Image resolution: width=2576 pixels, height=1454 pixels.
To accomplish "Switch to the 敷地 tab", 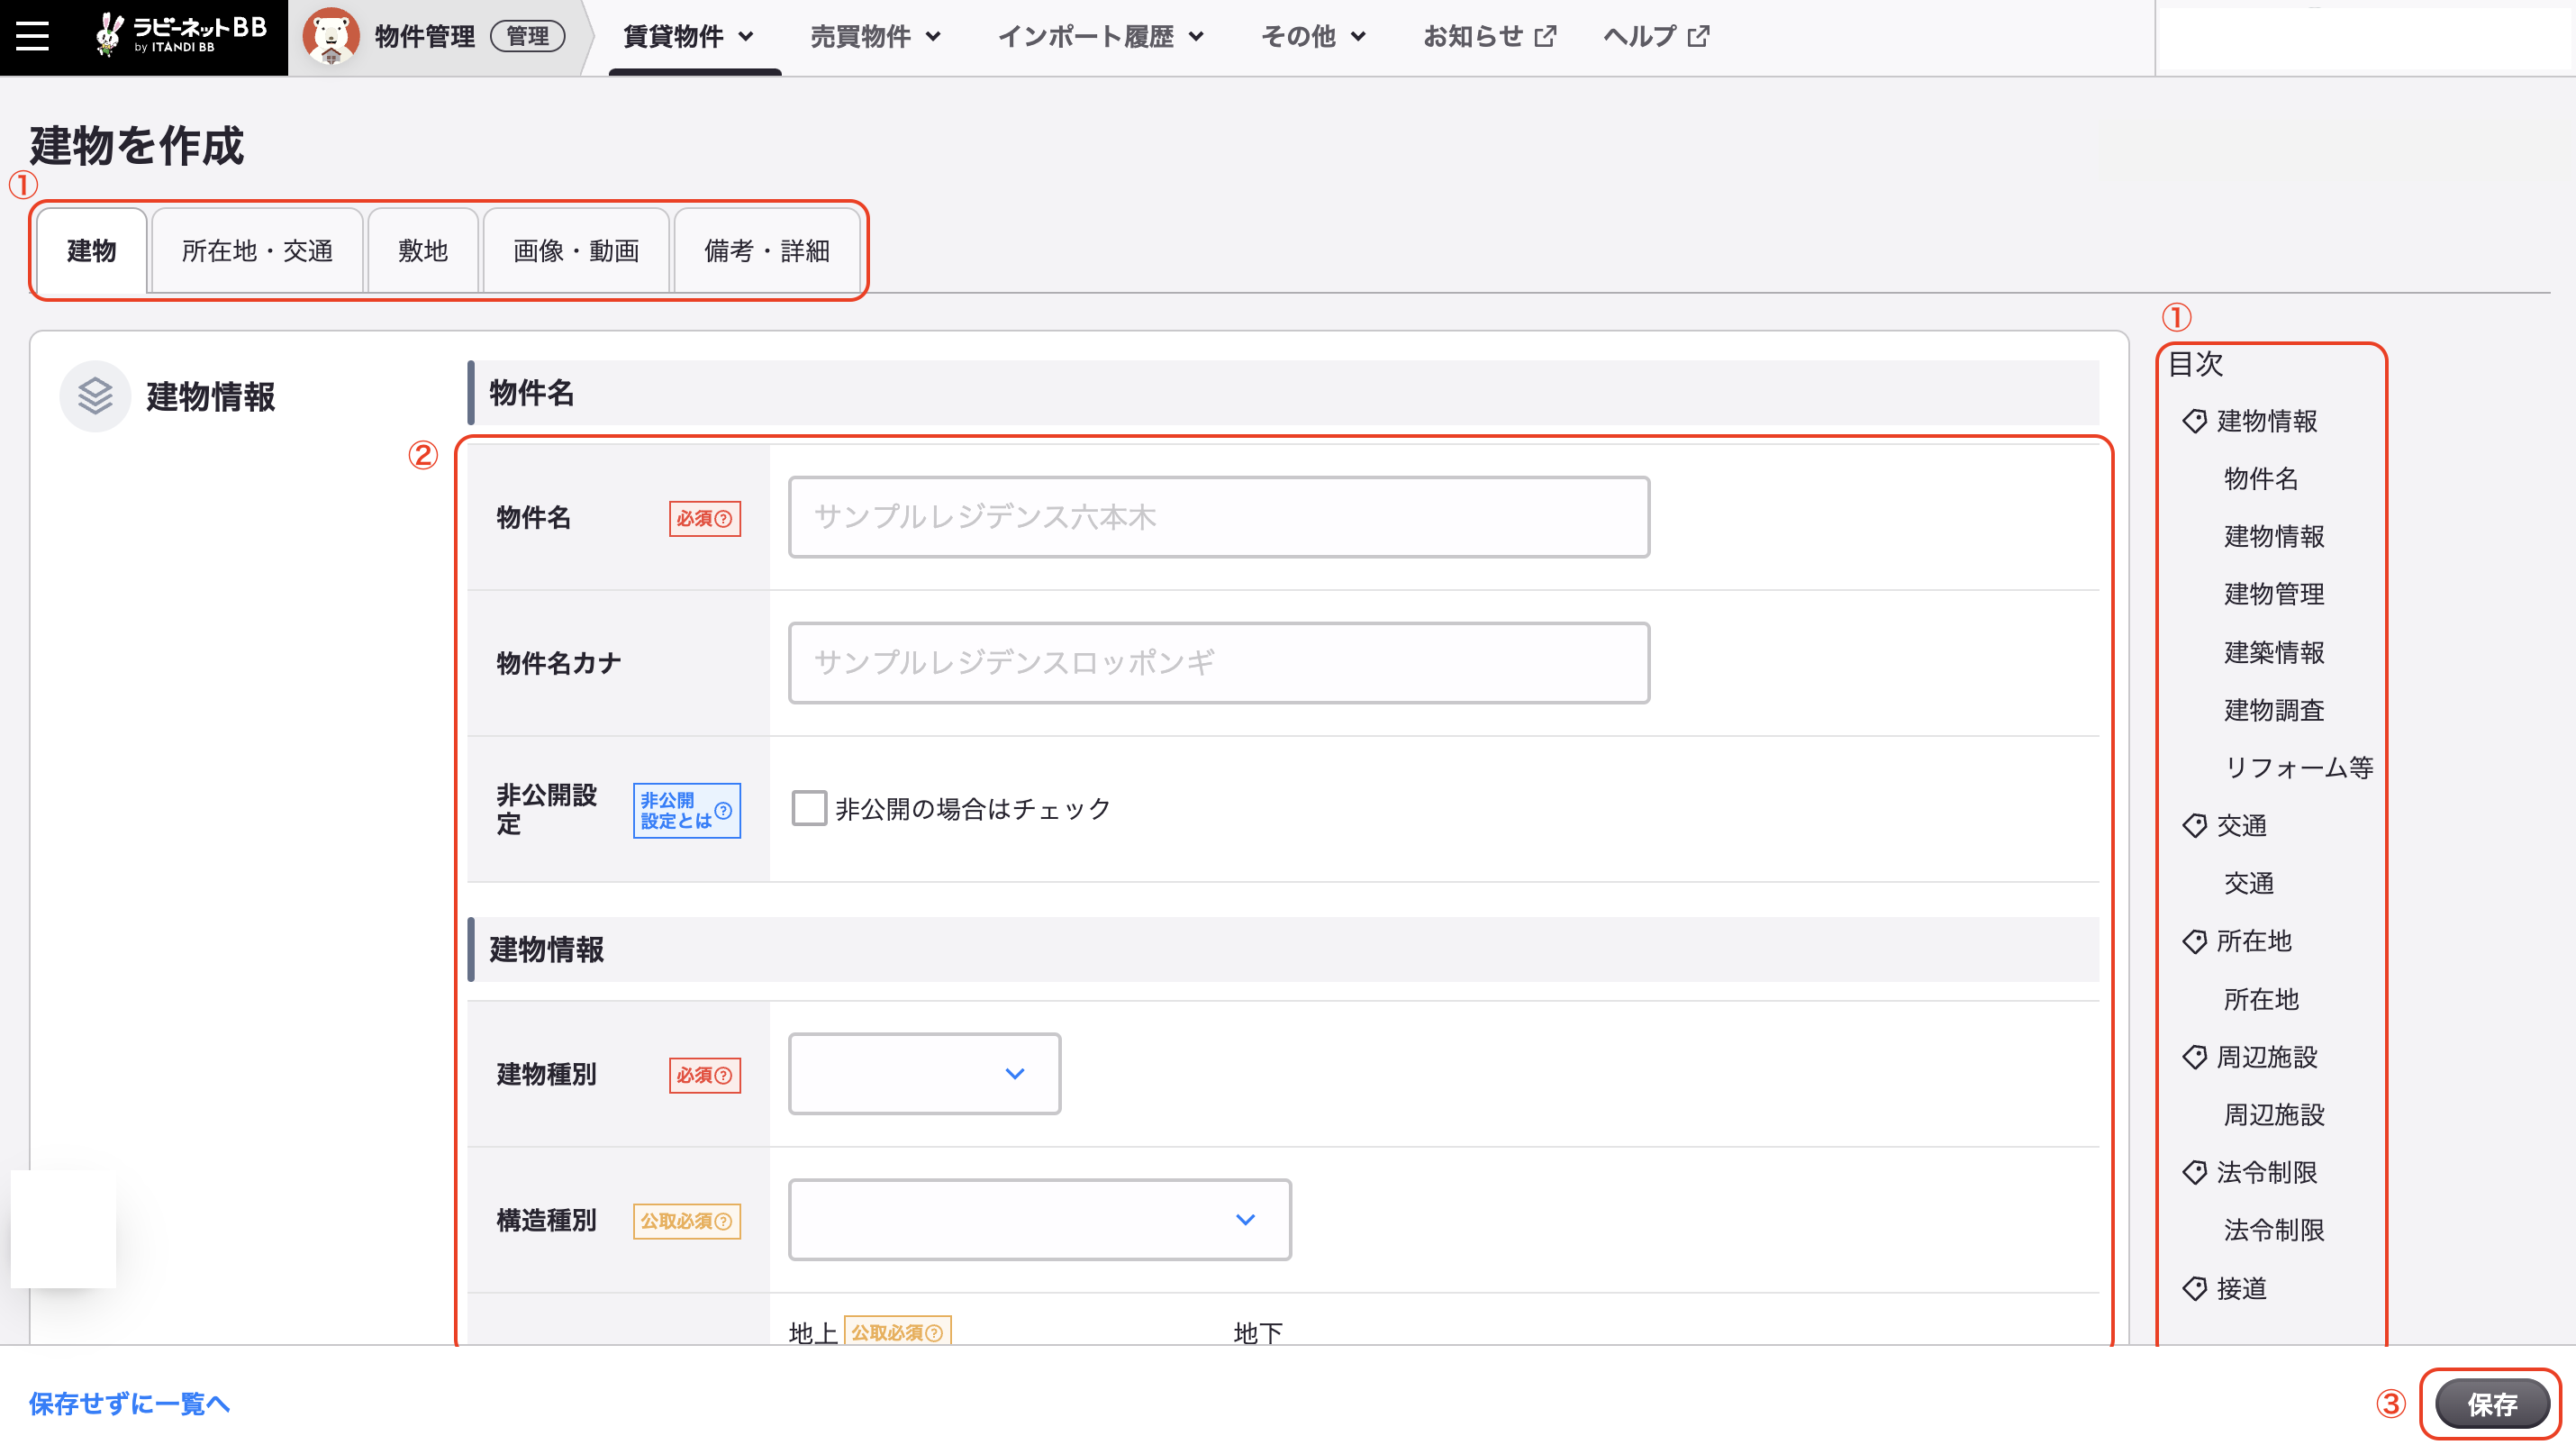I will click(423, 251).
